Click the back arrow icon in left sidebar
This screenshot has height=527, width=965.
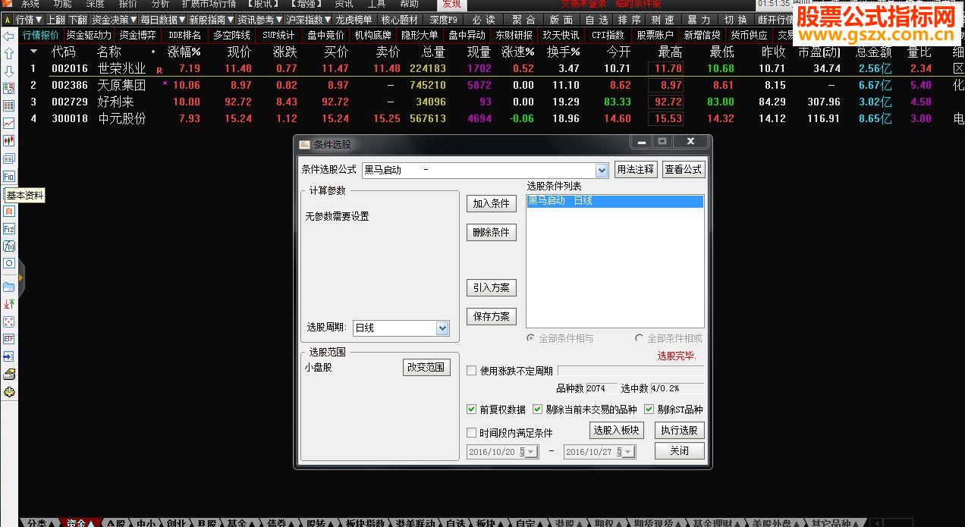coord(9,36)
